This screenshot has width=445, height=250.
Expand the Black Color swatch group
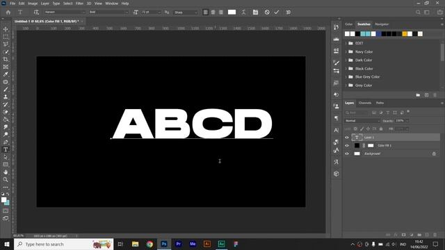coord(346,69)
